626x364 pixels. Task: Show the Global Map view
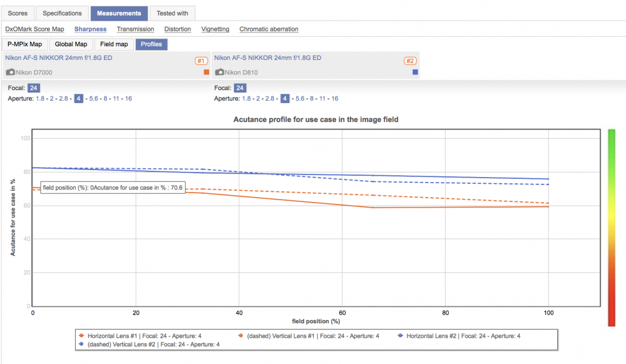point(71,44)
